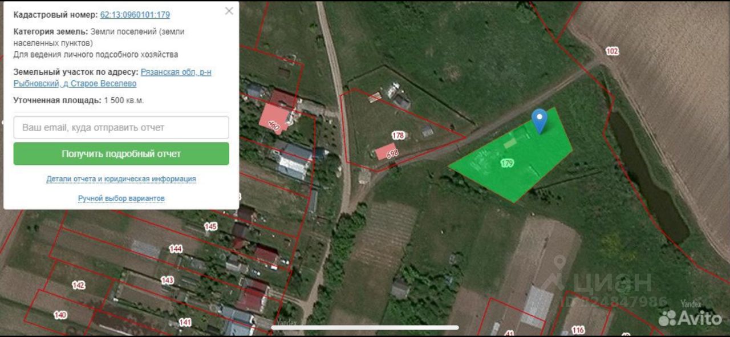Select parcel label 140
The image size is (730, 337).
60,314
